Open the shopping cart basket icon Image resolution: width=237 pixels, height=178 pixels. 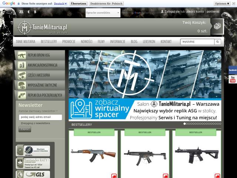pyautogui.click(x=217, y=26)
